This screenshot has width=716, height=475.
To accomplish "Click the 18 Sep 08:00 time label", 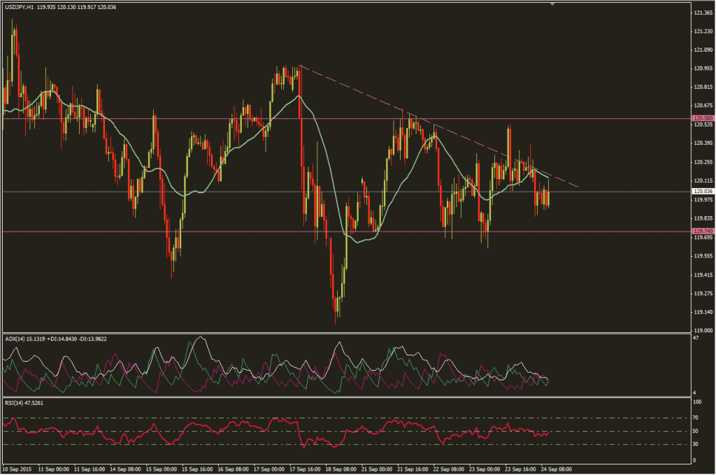I will point(341,469).
